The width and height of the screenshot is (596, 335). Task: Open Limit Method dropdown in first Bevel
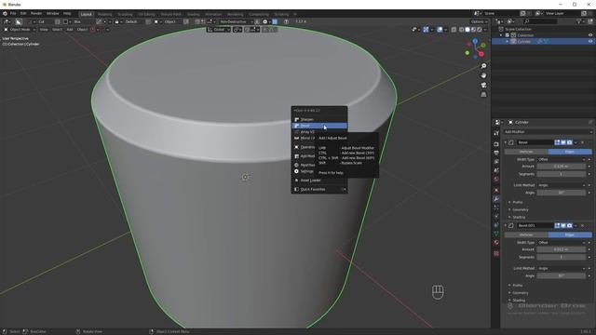pyautogui.click(x=562, y=185)
